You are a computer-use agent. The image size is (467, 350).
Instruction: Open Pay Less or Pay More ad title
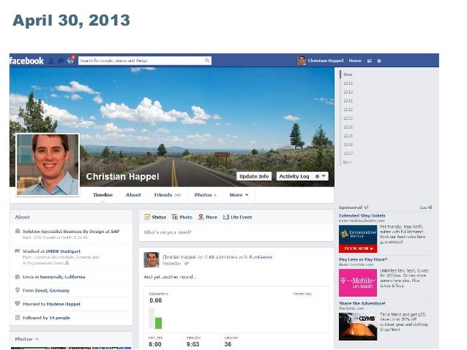363,259
